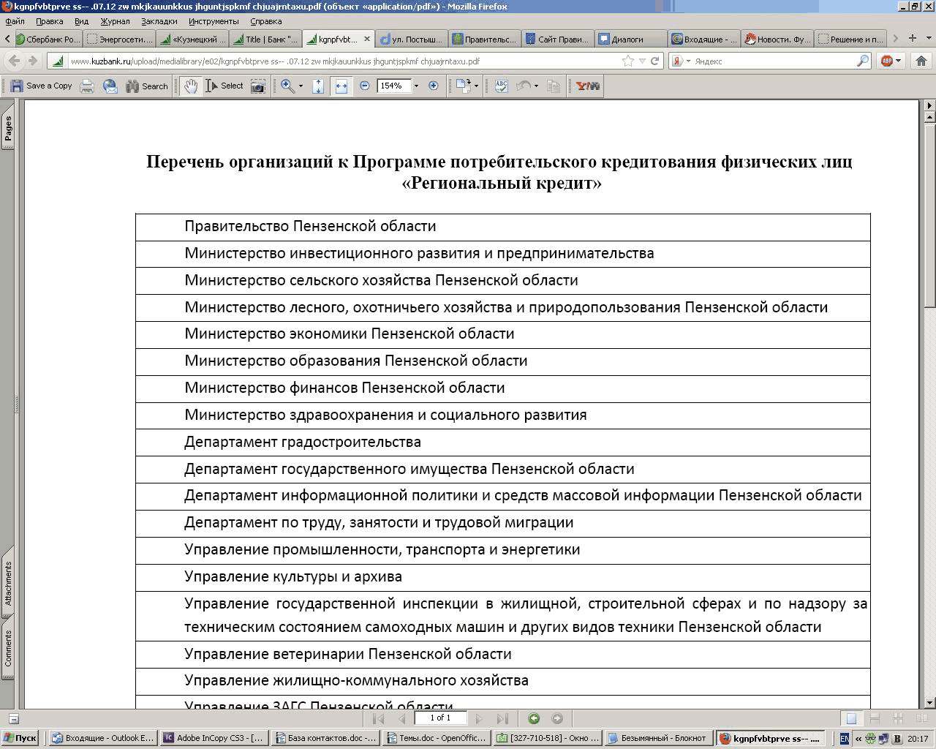Viewport: 936px width, 749px height.
Task: Open the Пуск start button
Action: 20,738
